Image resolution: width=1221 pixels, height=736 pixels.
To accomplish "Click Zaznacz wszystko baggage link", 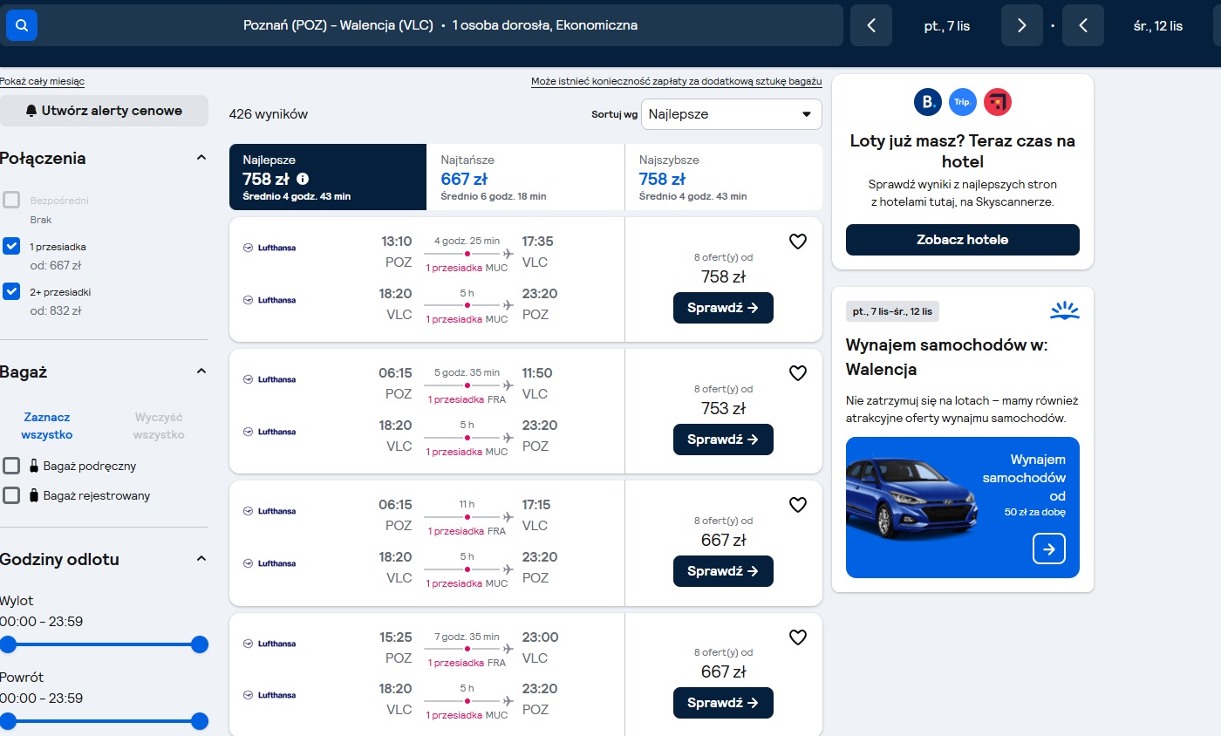I will click(x=47, y=426).
